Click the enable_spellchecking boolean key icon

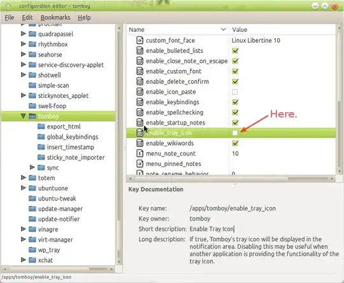coord(140,113)
